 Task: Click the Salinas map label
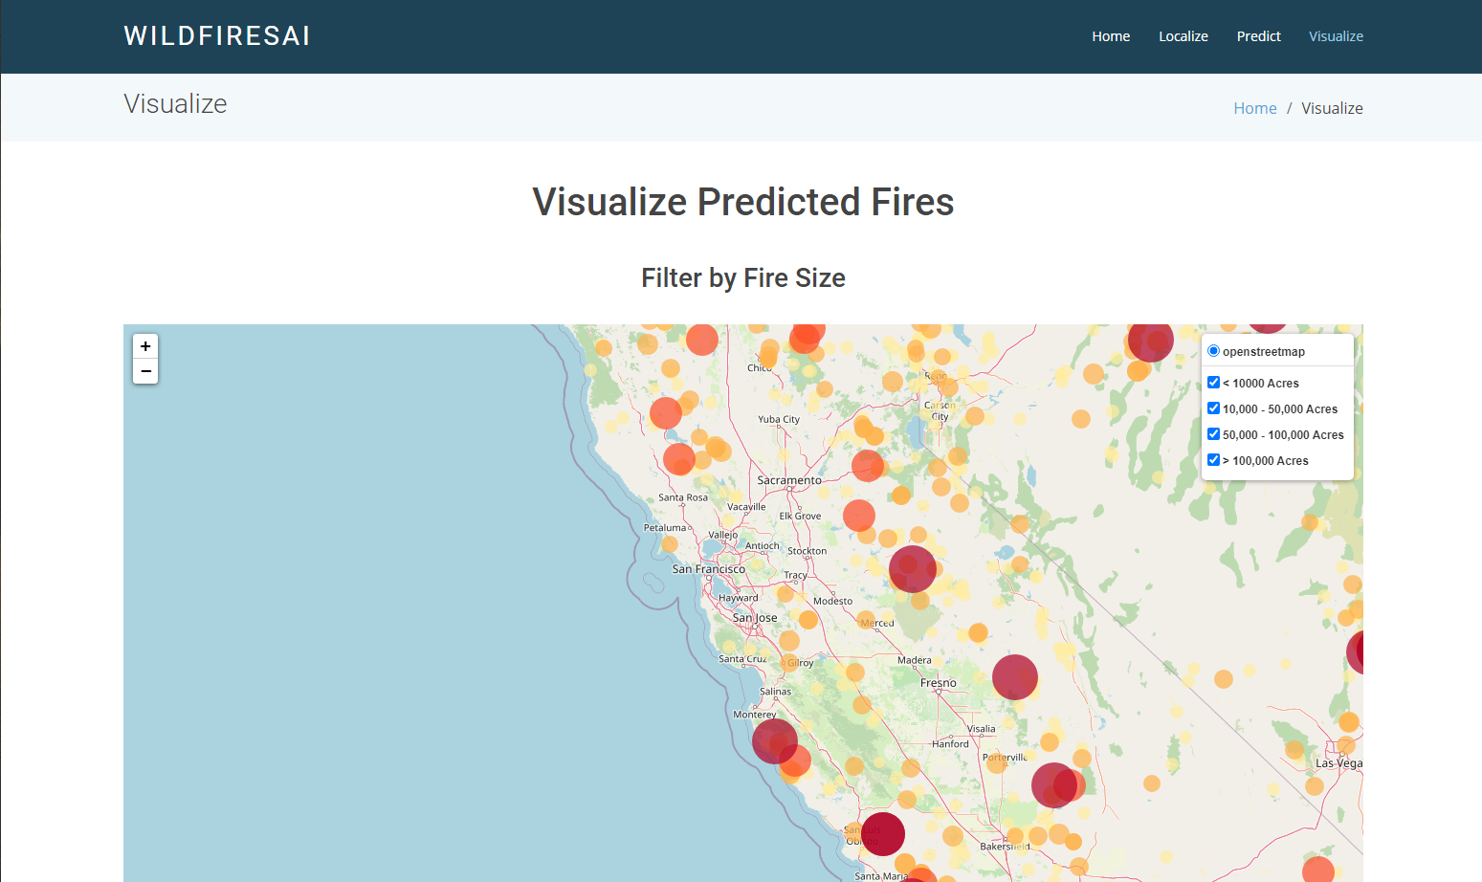click(x=775, y=692)
